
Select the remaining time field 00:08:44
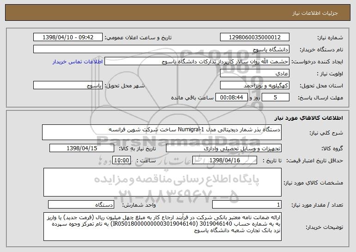[231, 98]
